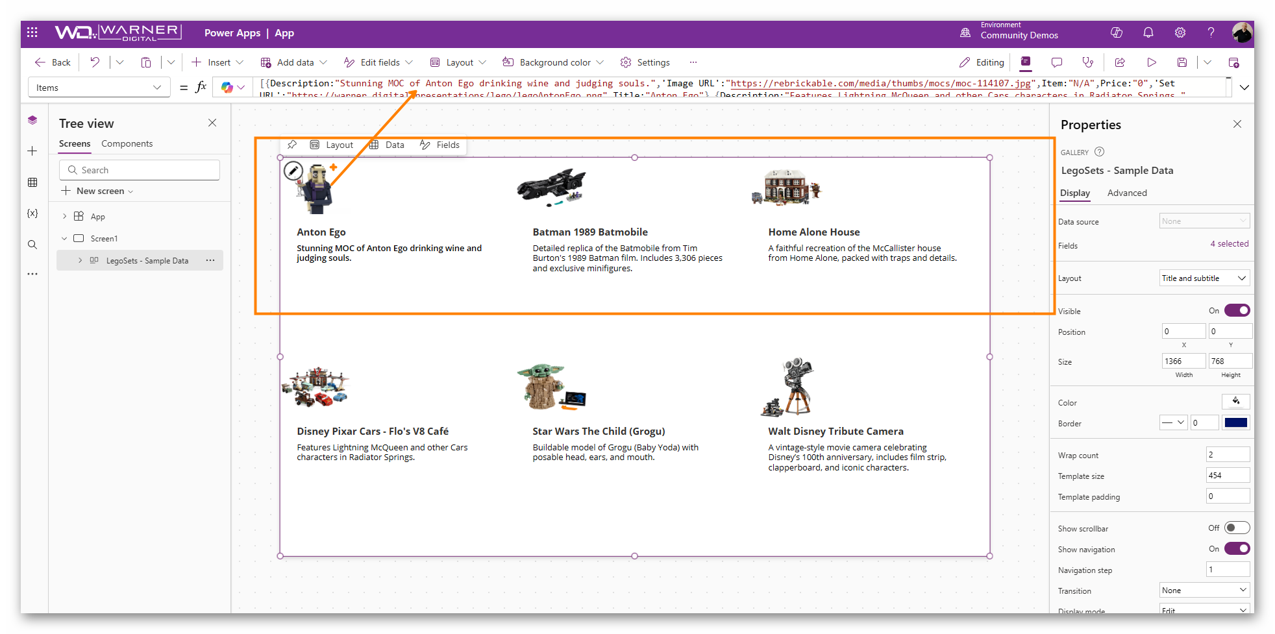Open the app launcher waffle menu

[x=32, y=32]
